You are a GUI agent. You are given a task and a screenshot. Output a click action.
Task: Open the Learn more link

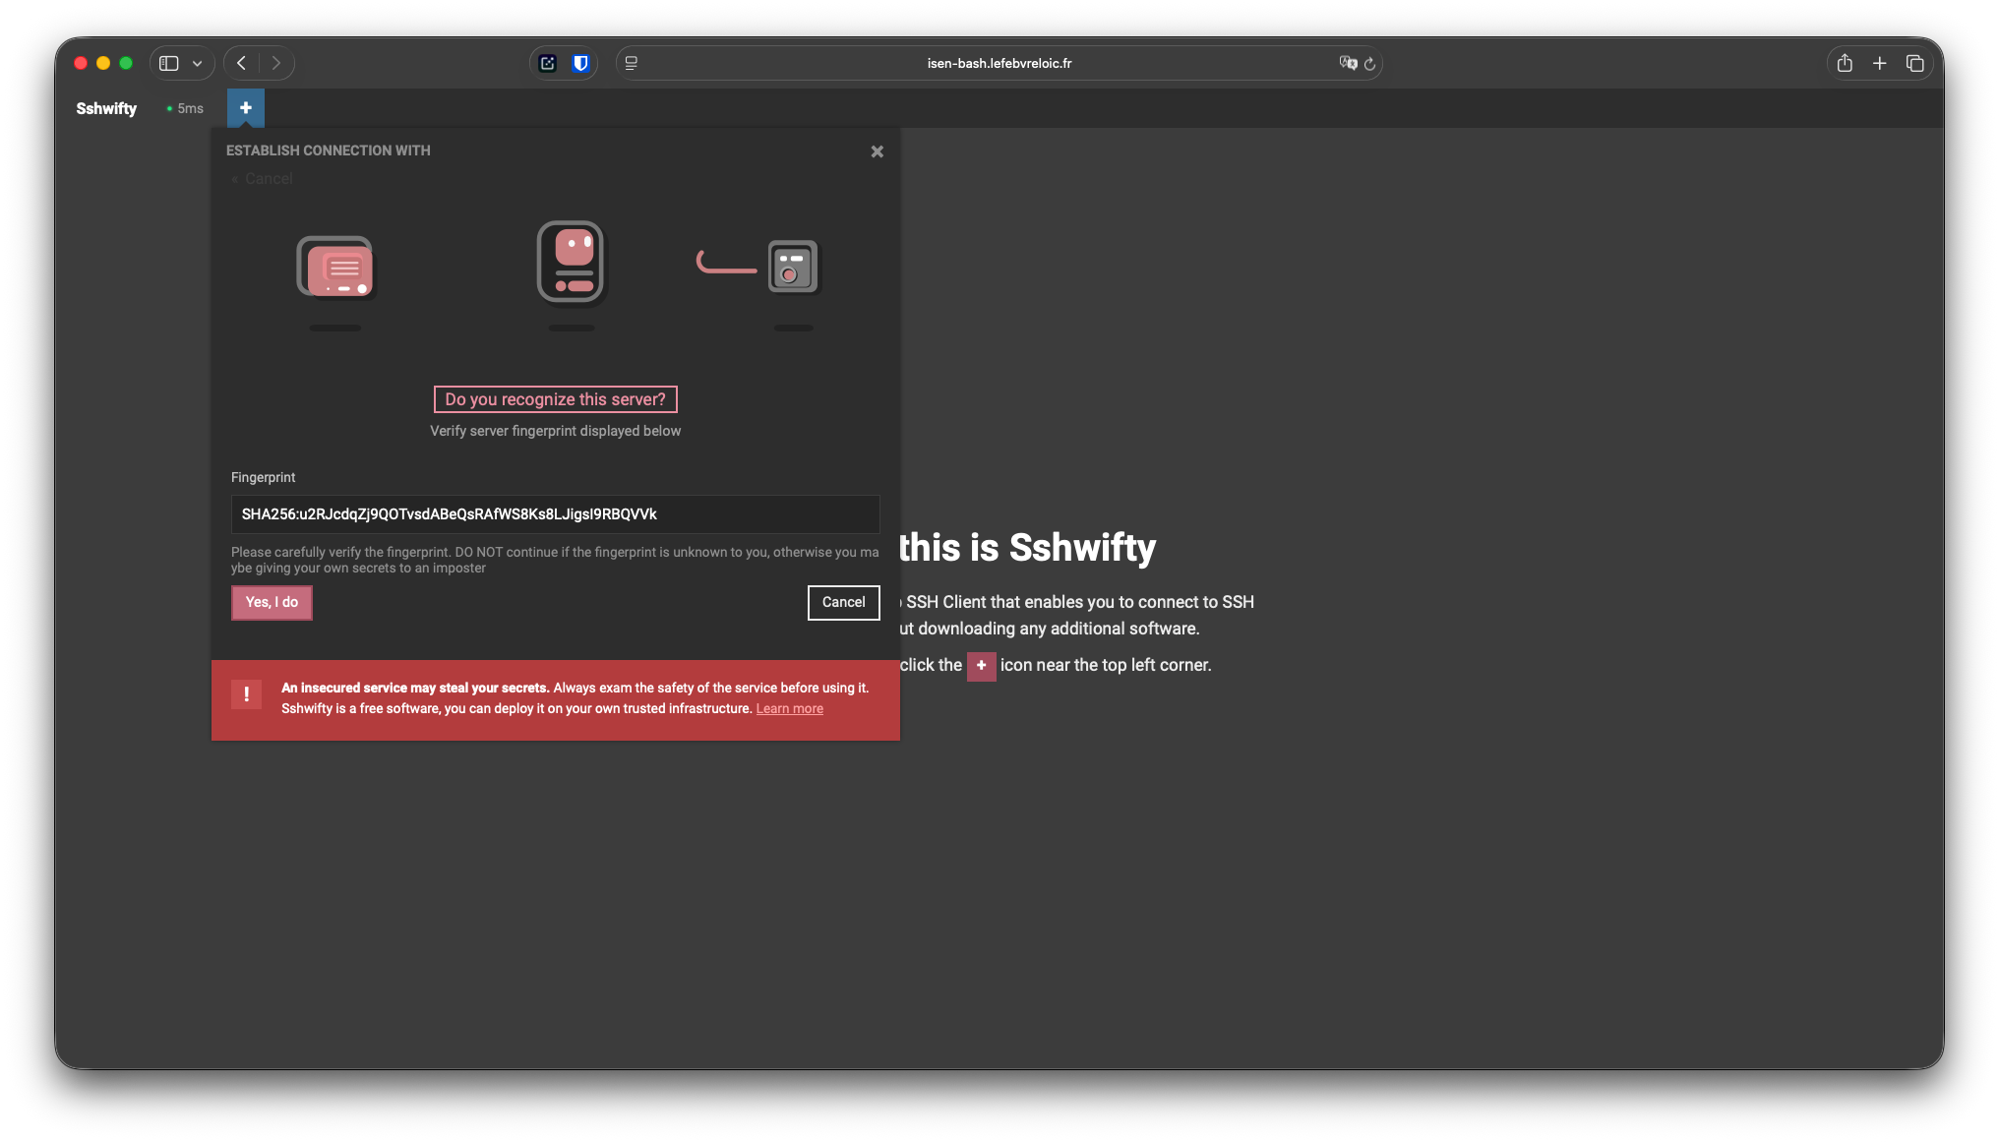point(789,708)
